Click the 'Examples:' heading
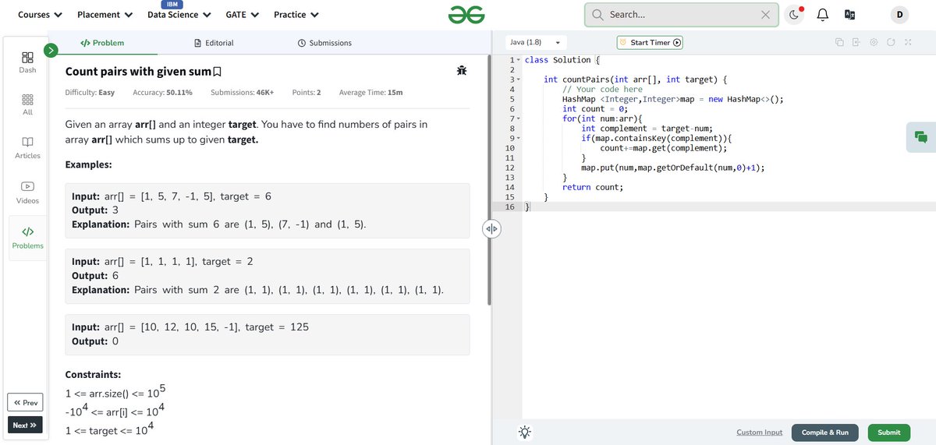This screenshot has width=936, height=445. tap(88, 165)
